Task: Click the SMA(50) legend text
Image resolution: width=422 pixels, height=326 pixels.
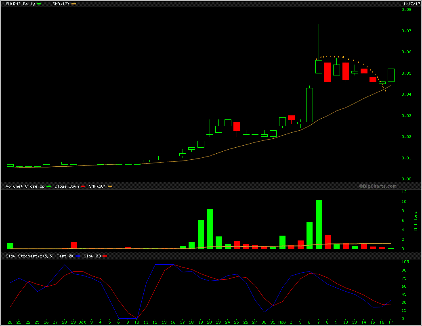Action: (97, 186)
